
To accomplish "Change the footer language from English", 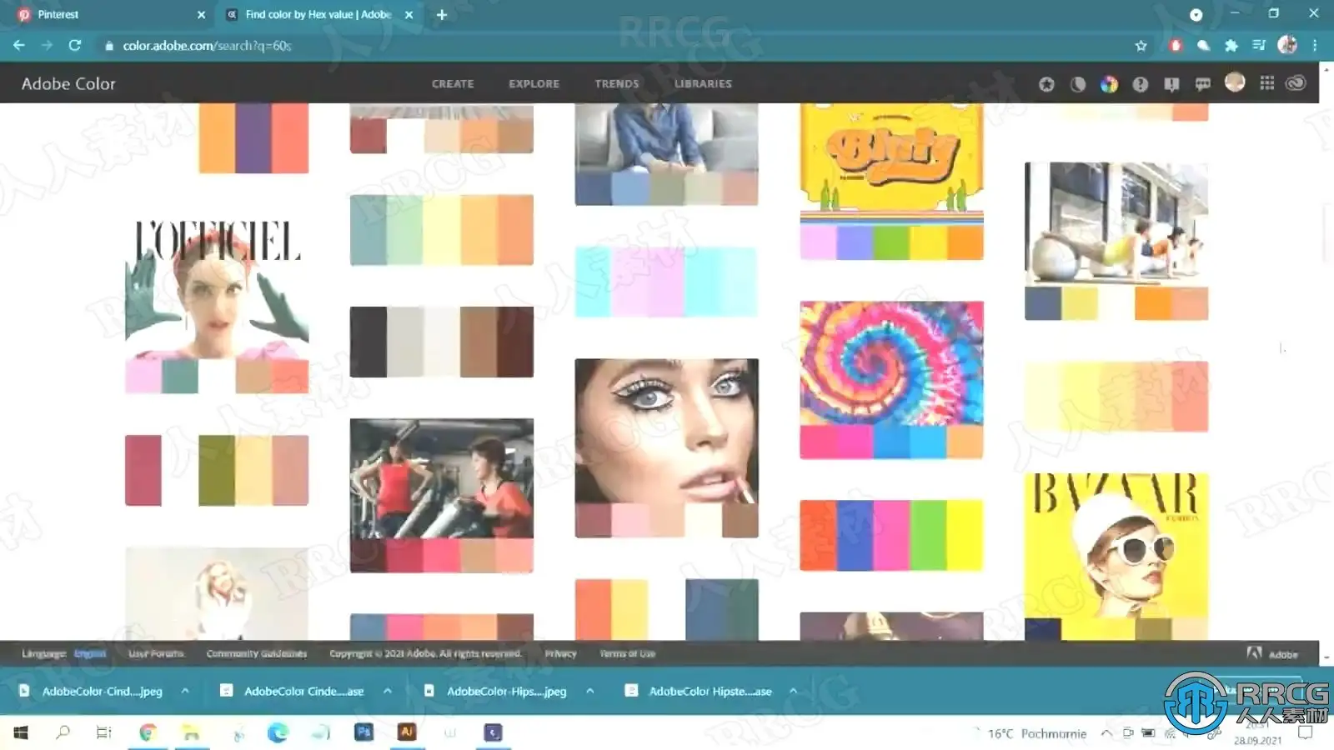I will (90, 654).
